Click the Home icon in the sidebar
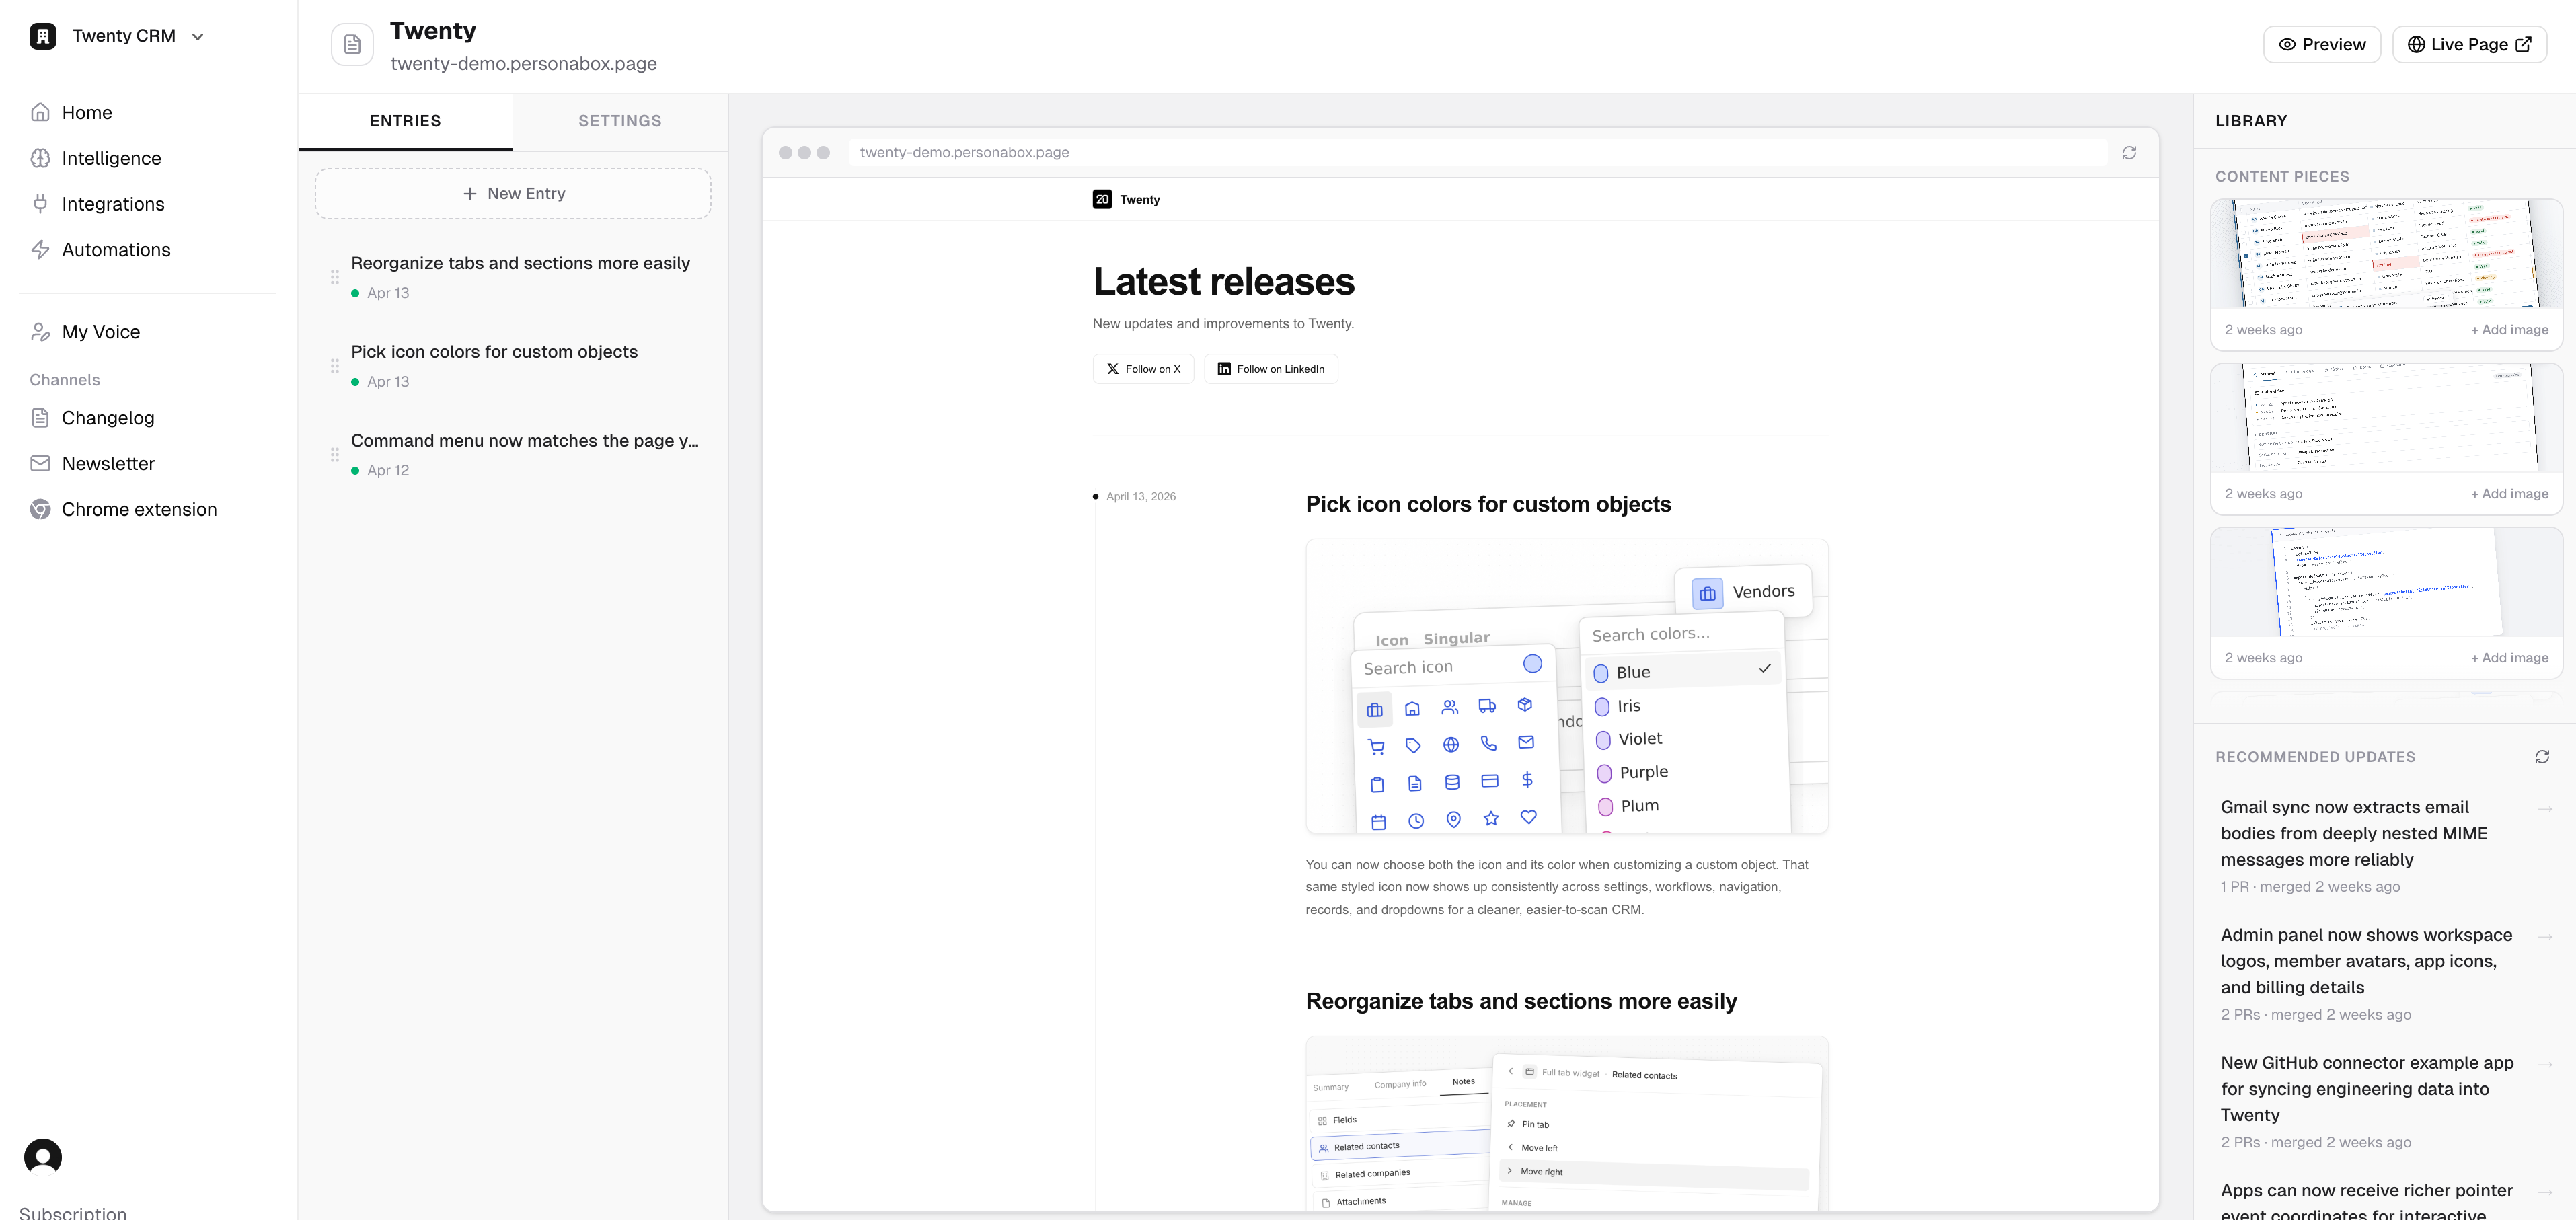The width and height of the screenshot is (2576, 1220). (x=40, y=112)
